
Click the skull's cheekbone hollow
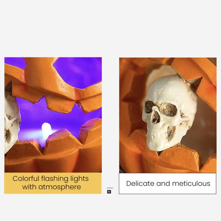[x=171, y=133]
